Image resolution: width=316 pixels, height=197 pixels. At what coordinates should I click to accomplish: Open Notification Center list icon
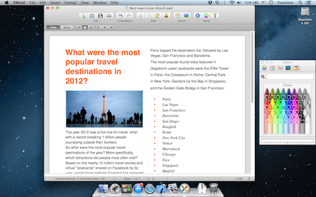[x=308, y=3]
